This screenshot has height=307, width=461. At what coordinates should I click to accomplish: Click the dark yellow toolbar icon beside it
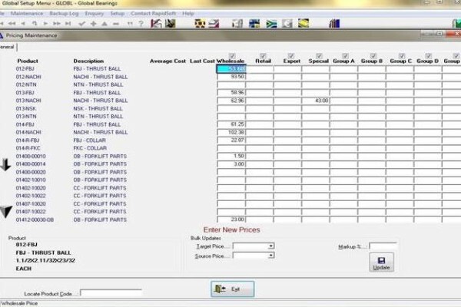171,24
